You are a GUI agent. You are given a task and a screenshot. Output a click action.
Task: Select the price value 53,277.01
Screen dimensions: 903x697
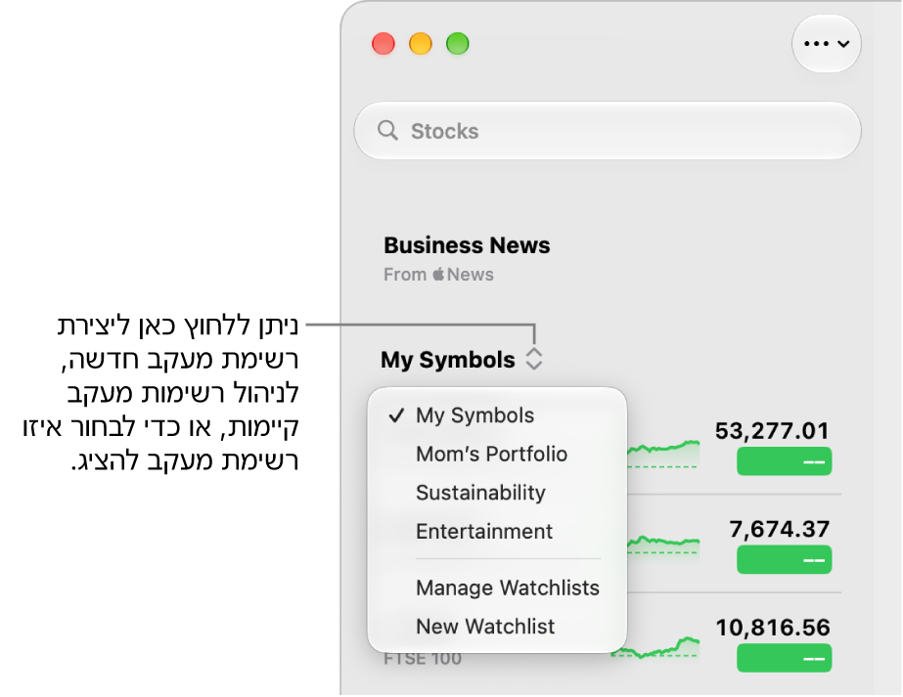(x=772, y=430)
